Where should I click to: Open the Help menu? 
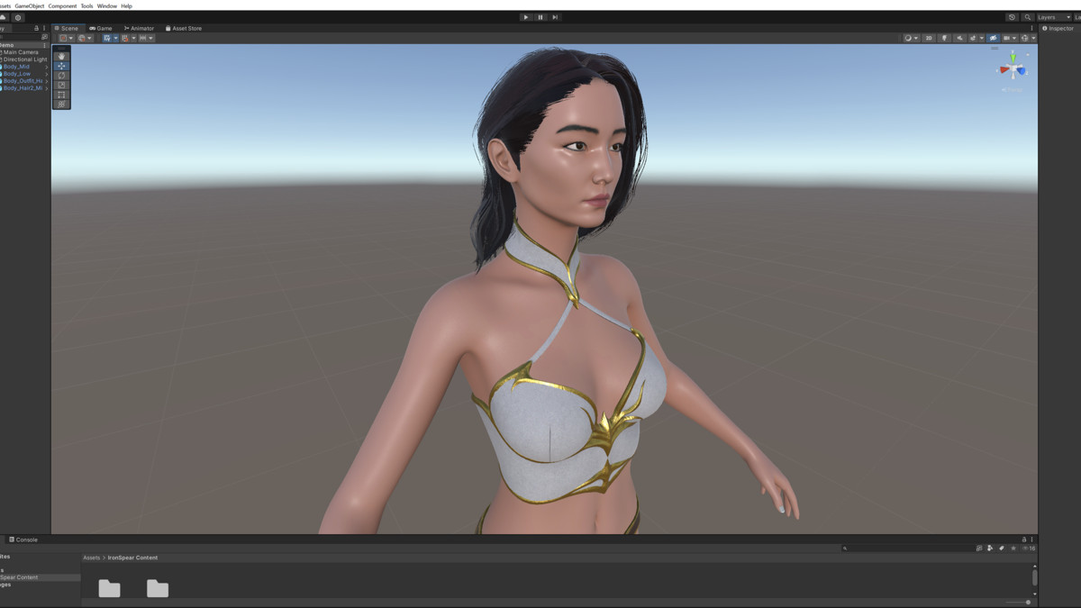pos(126,6)
